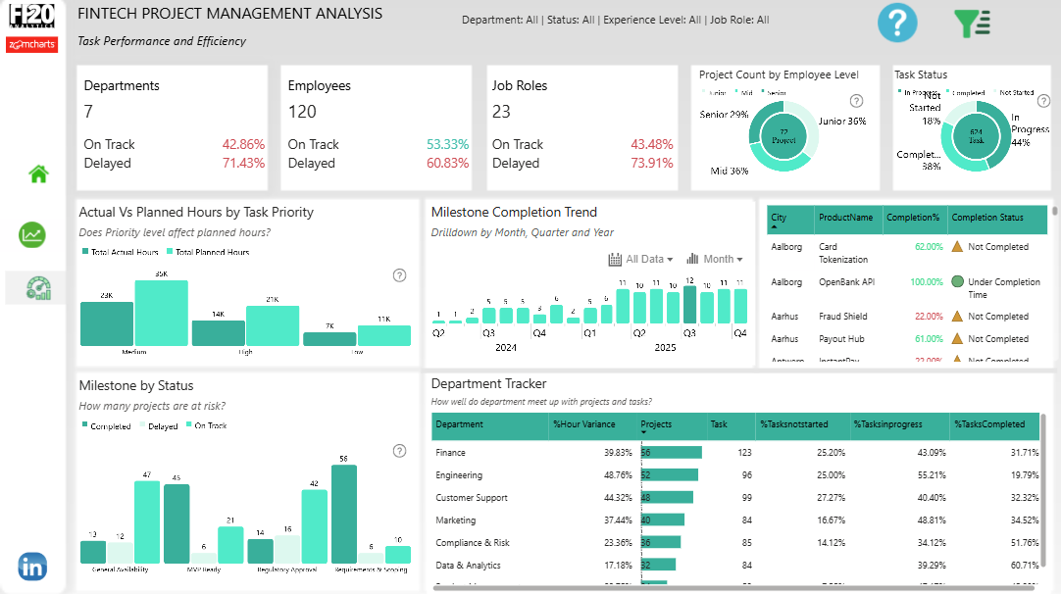Open the LinkedIn icon
Image resolution: width=1061 pixels, height=594 pixels.
32,567
